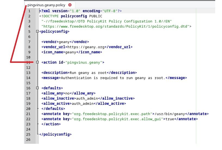
Task: Click the Authentication is required message line
Action: click(x=114, y=78)
